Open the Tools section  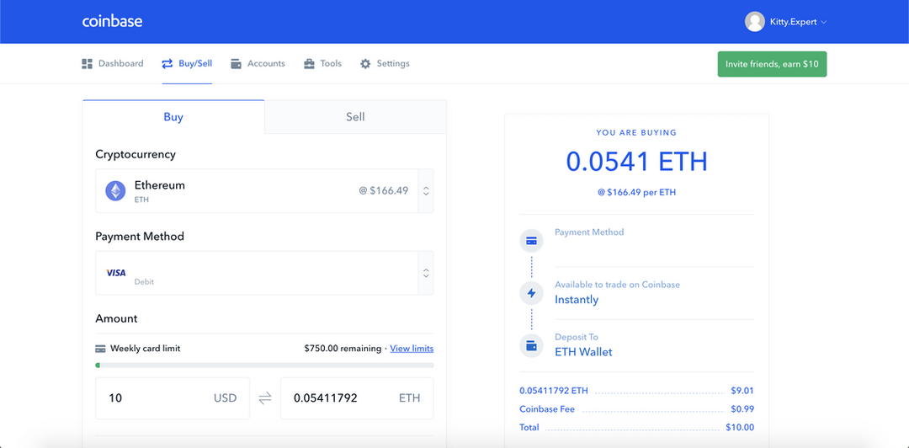323,64
